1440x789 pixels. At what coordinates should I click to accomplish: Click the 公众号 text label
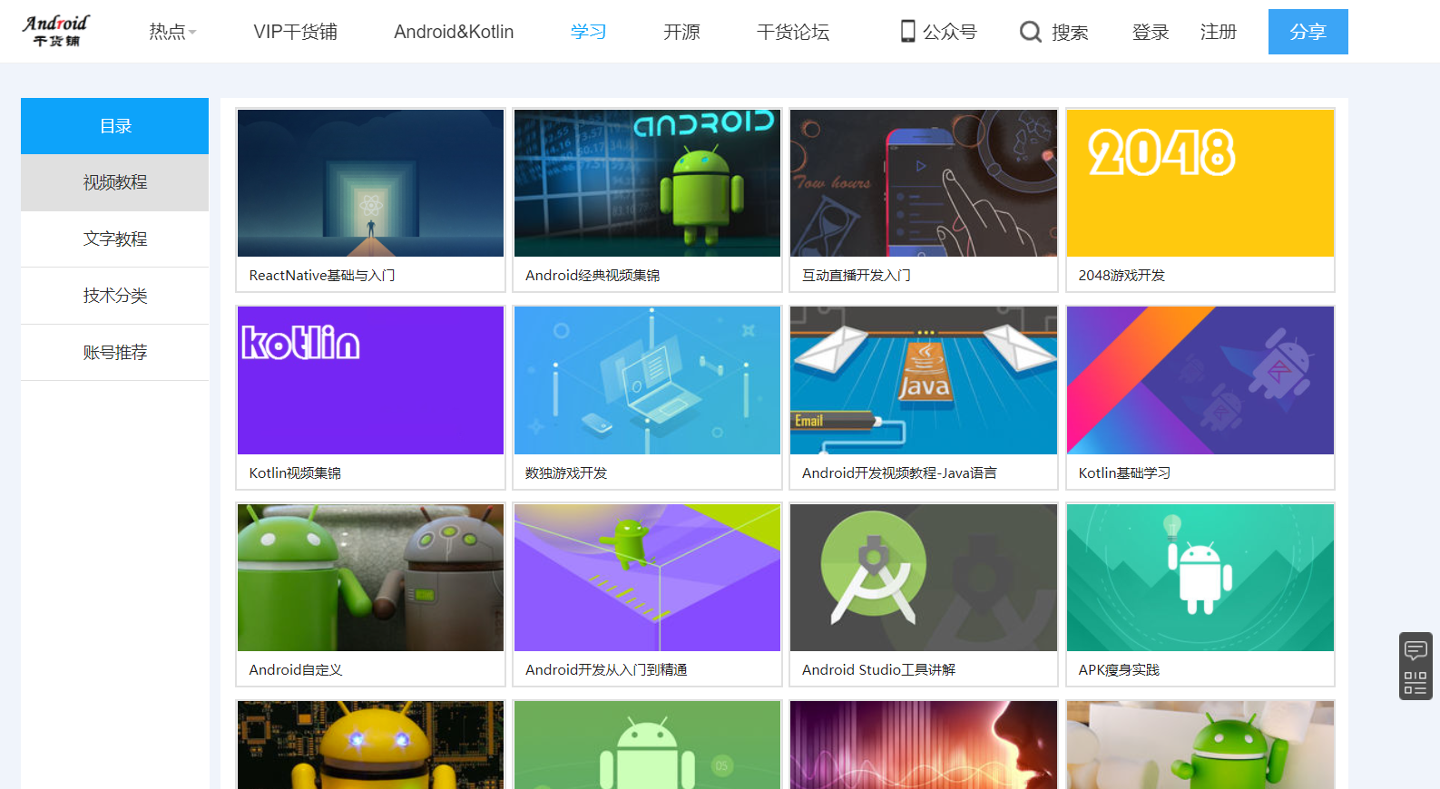tap(950, 32)
